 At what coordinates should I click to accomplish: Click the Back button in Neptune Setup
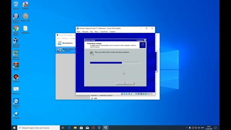[120, 83]
